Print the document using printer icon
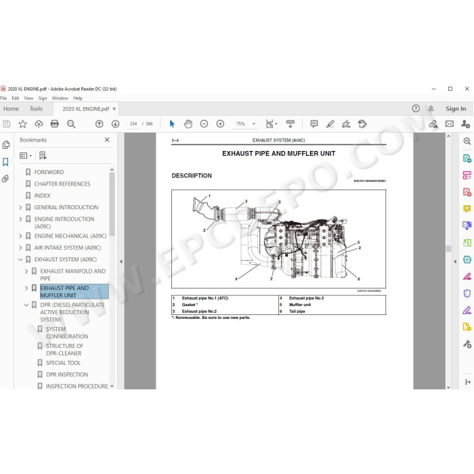Image resolution: width=474 pixels, height=474 pixels. [x=55, y=124]
